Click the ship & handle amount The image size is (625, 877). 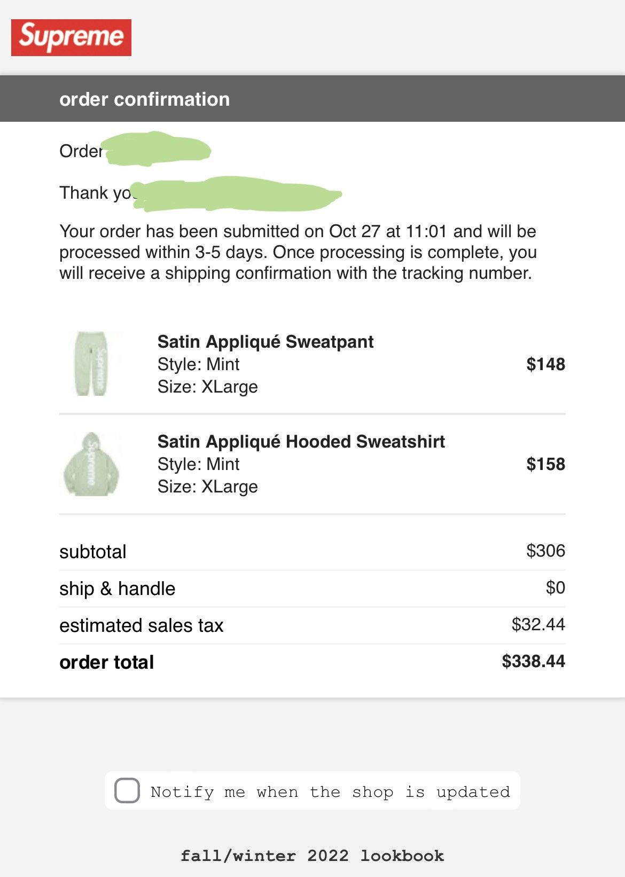click(555, 588)
